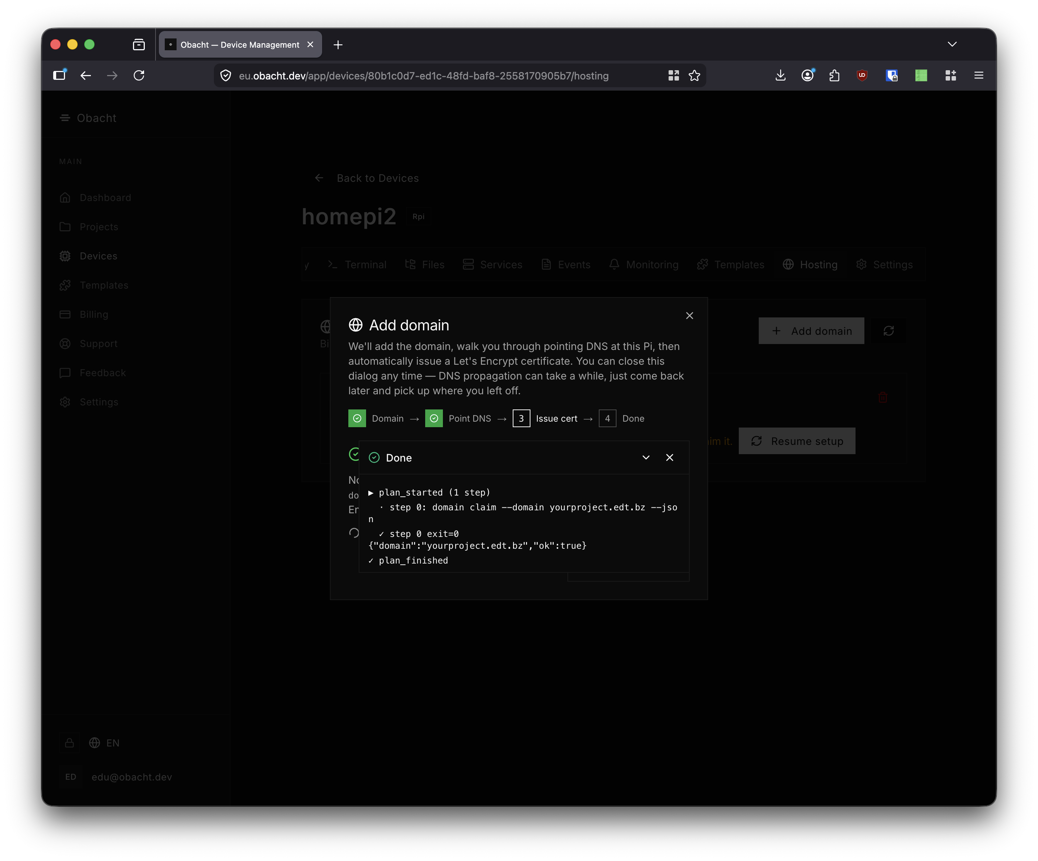Open Templates in the sidebar
The height and width of the screenshot is (861, 1038).
coord(94,285)
